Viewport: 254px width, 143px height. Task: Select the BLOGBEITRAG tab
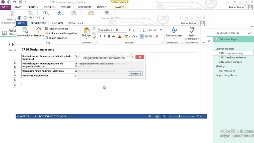pos(38,23)
